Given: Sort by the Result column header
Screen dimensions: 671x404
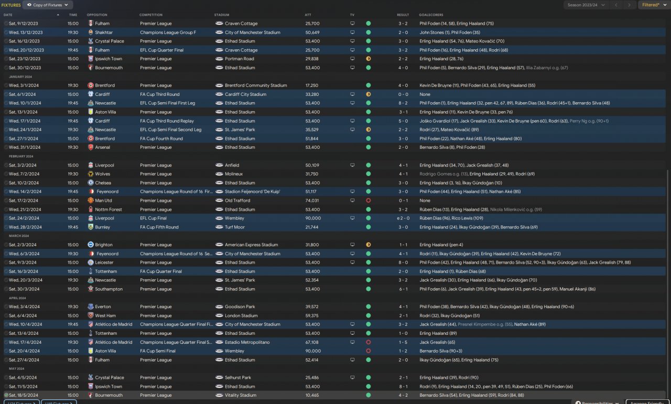Looking at the screenshot, I should (403, 15).
